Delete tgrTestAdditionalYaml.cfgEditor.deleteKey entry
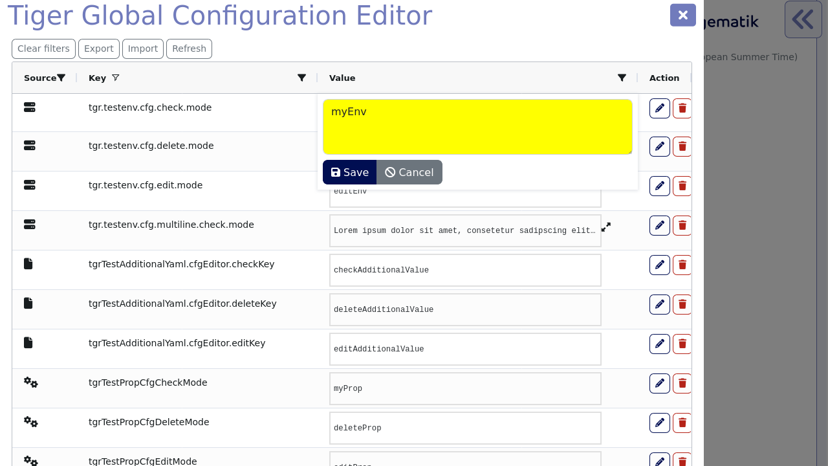The image size is (828, 466). pos(682,304)
